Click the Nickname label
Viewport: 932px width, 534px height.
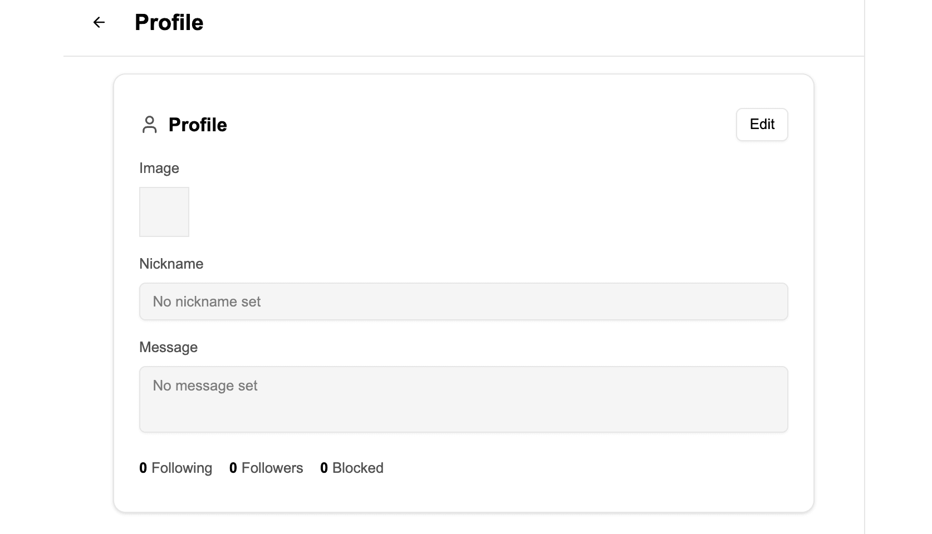coord(171,264)
